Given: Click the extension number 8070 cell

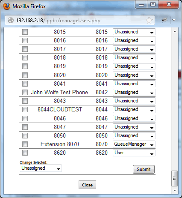Looking at the screenshot, I should [102, 144].
